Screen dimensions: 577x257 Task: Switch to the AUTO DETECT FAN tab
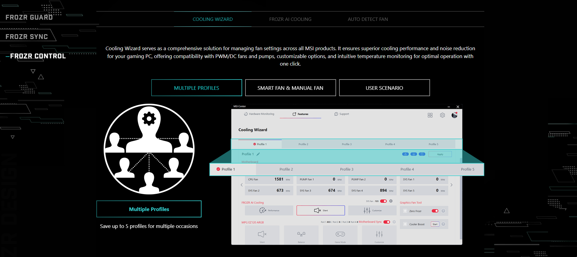click(x=368, y=19)
